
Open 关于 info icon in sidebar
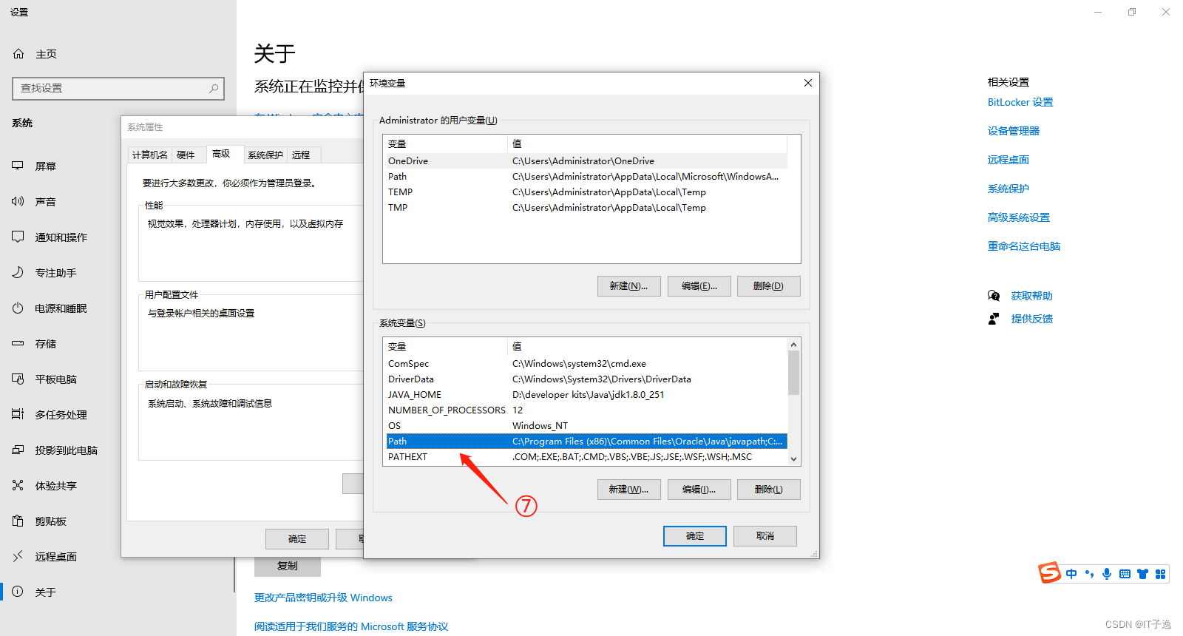18,592
